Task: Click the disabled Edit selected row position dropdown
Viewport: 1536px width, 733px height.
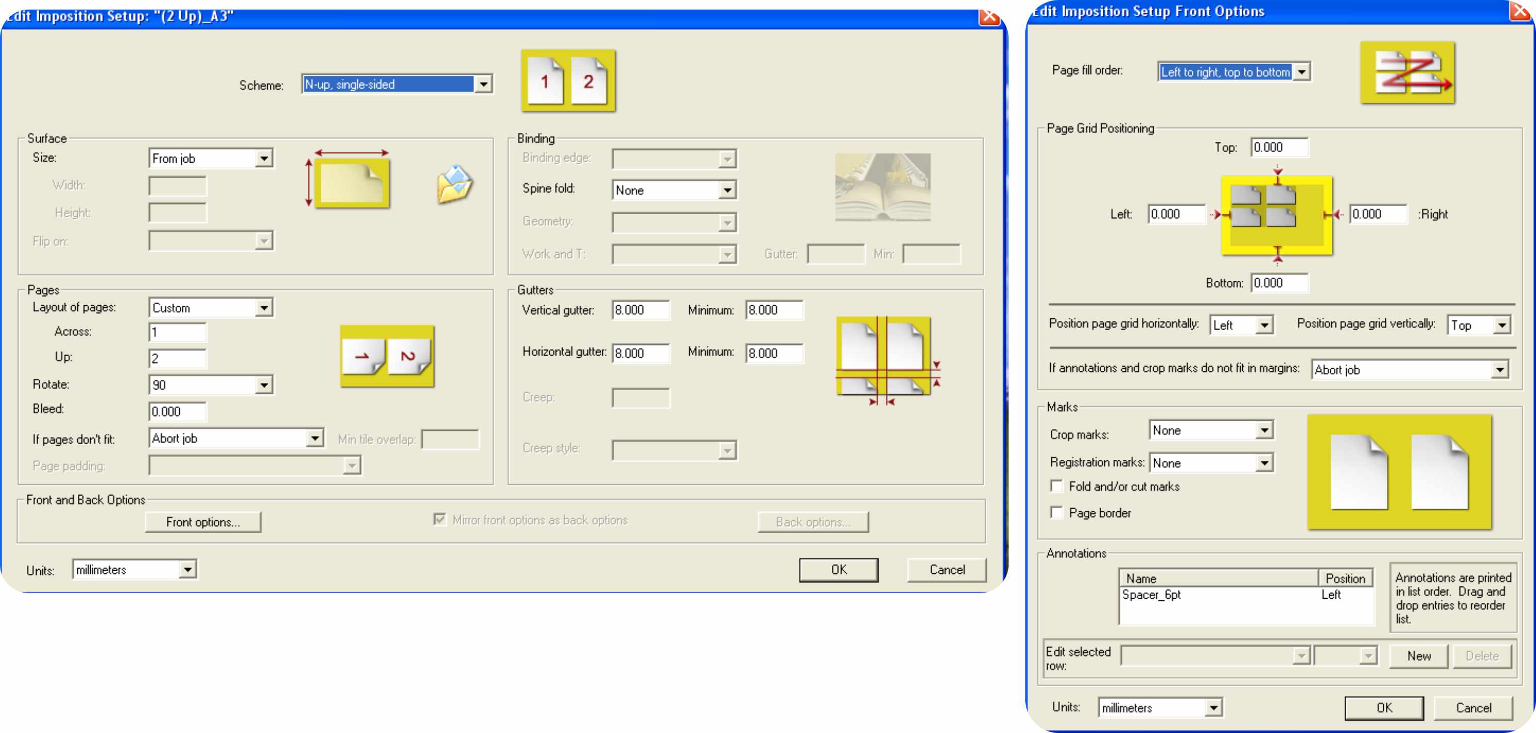Action: pyautogui.click(x=1345, y=656)
